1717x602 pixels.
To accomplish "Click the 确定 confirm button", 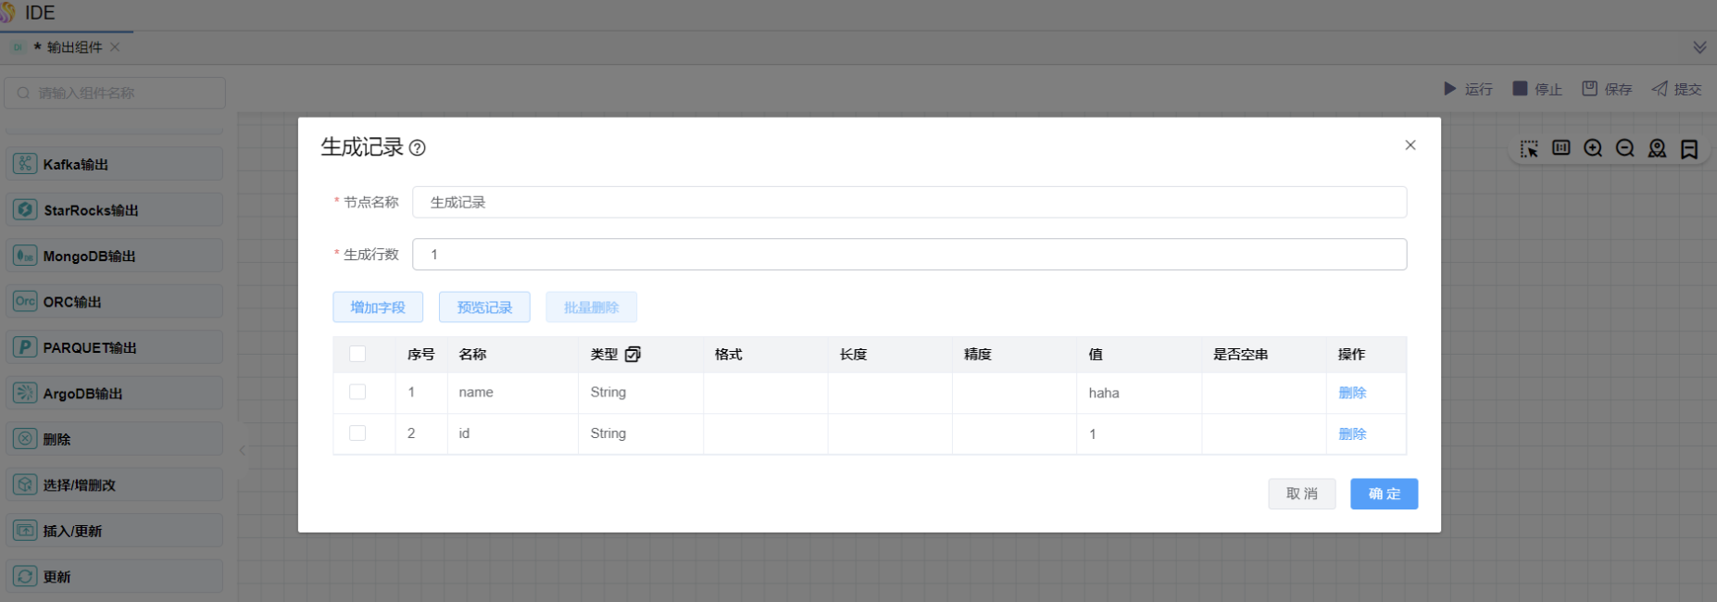I will click(x=1384, y=494).
